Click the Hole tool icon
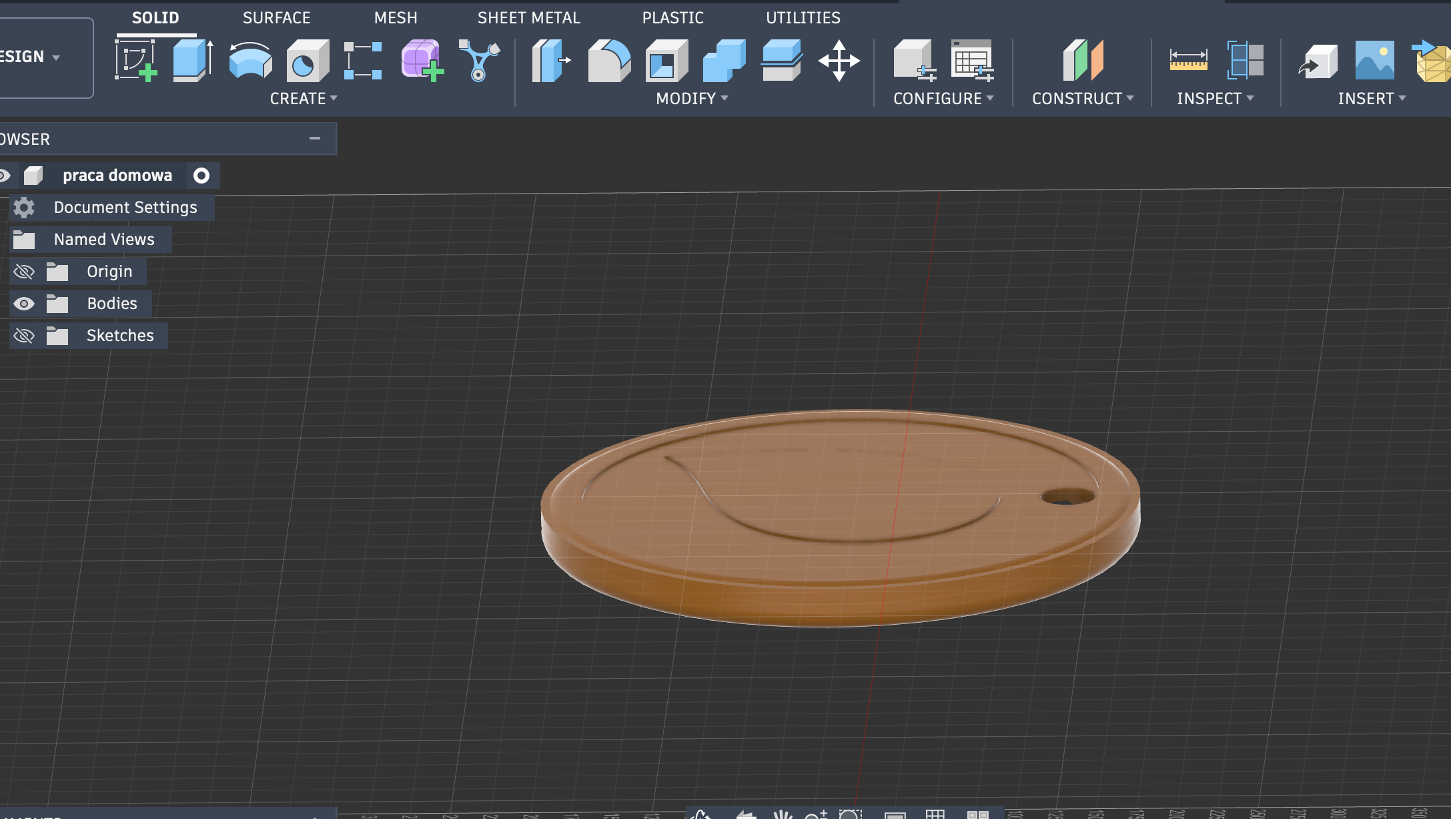The width and height of the screenshot is (1451, 819). 307,61
